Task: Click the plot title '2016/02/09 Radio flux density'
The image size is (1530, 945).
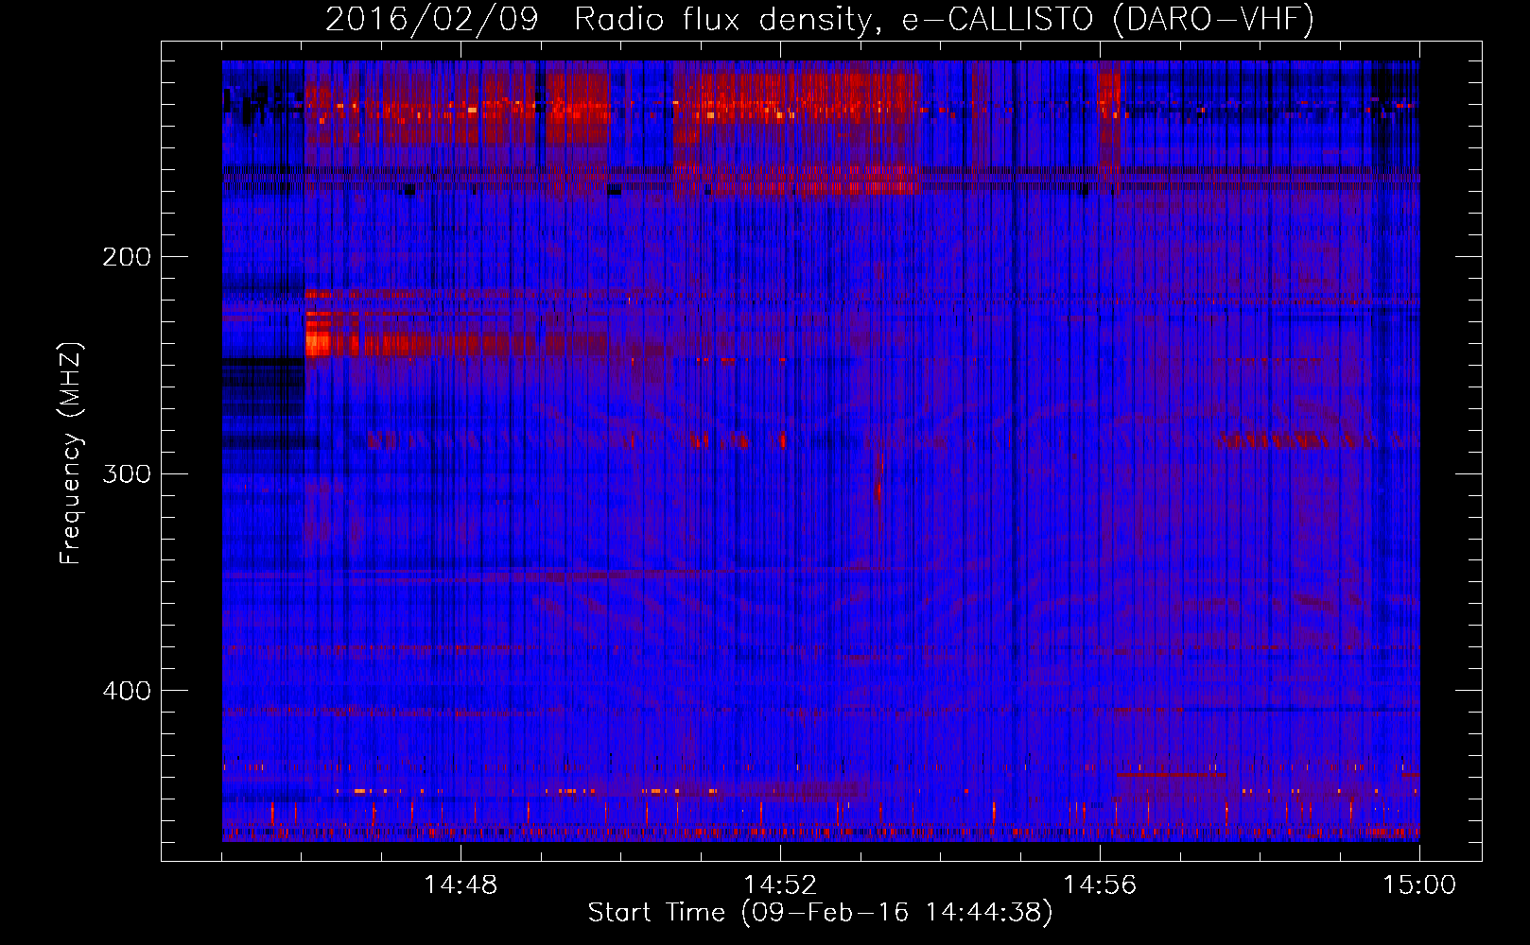Action: pyautogui.click(x=820, y=19)
